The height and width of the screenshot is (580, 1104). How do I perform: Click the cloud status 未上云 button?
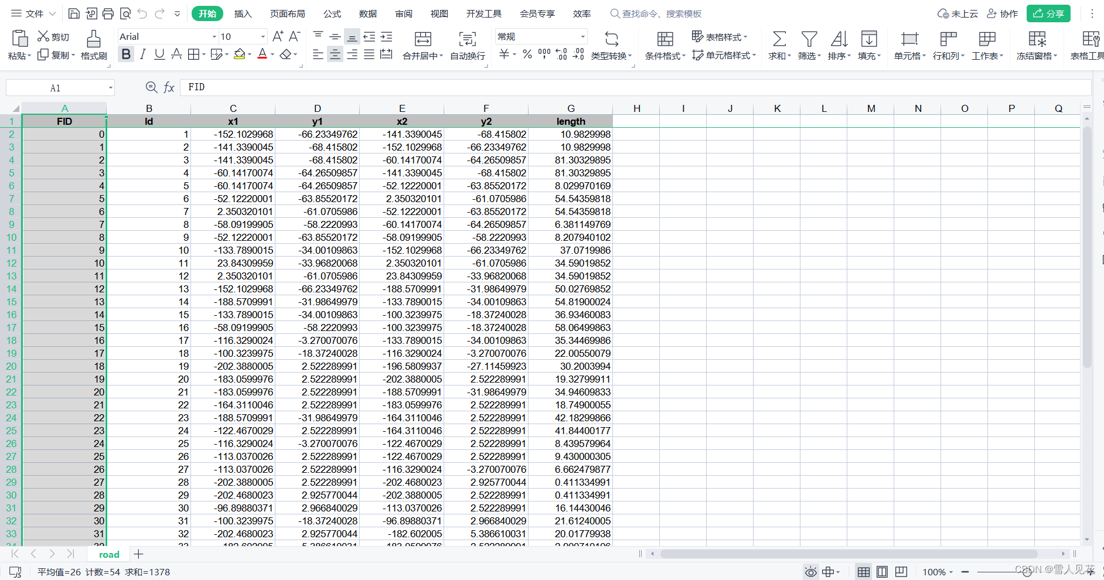point(958,13)
